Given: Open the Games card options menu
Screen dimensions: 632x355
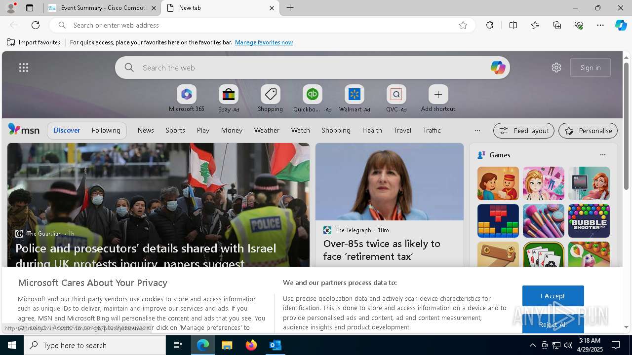Looking at the screenshot, I should tap(602, 155).
